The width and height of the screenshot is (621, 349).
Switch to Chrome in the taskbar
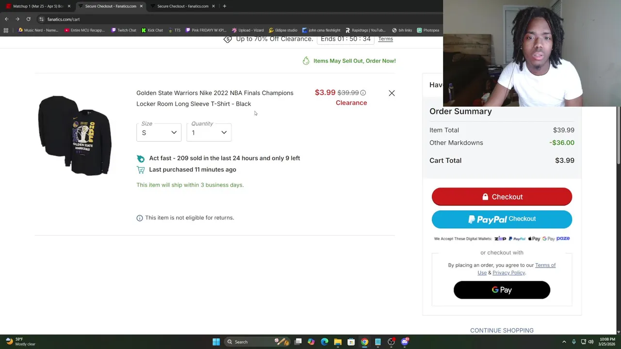tap(364, 342)
